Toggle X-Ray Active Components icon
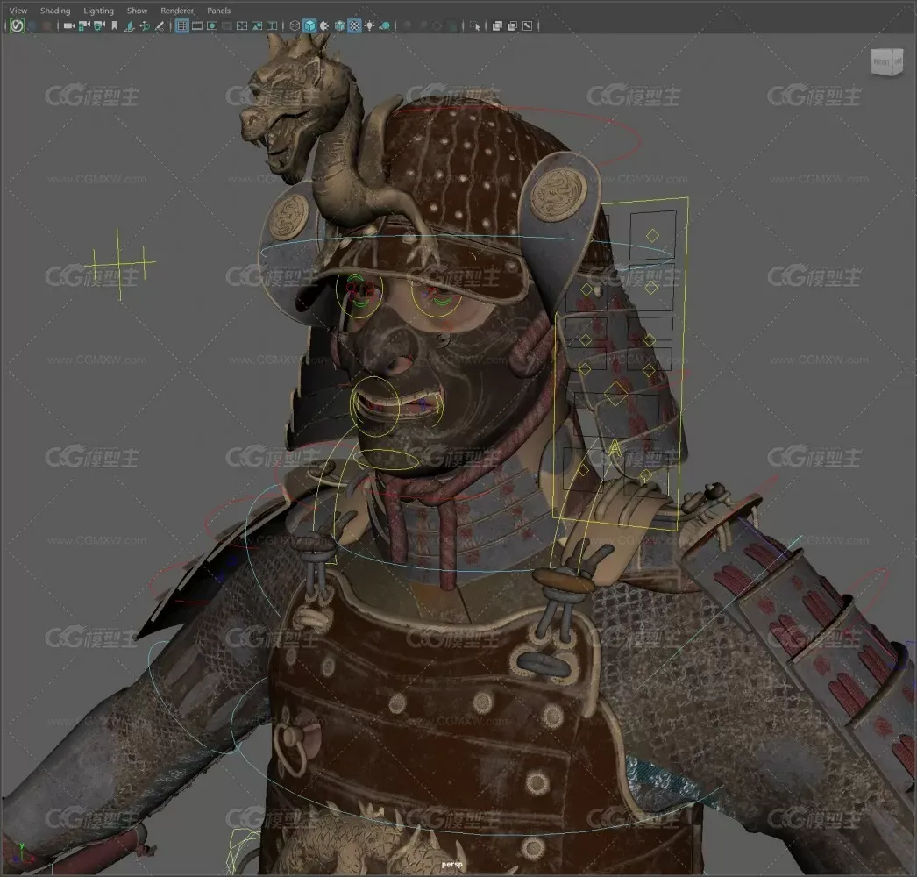Viewport: 917px width, 877px height. point(512,25)
